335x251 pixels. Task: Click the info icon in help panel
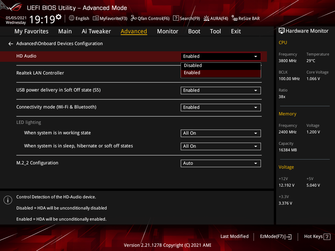tap(8, 200)
